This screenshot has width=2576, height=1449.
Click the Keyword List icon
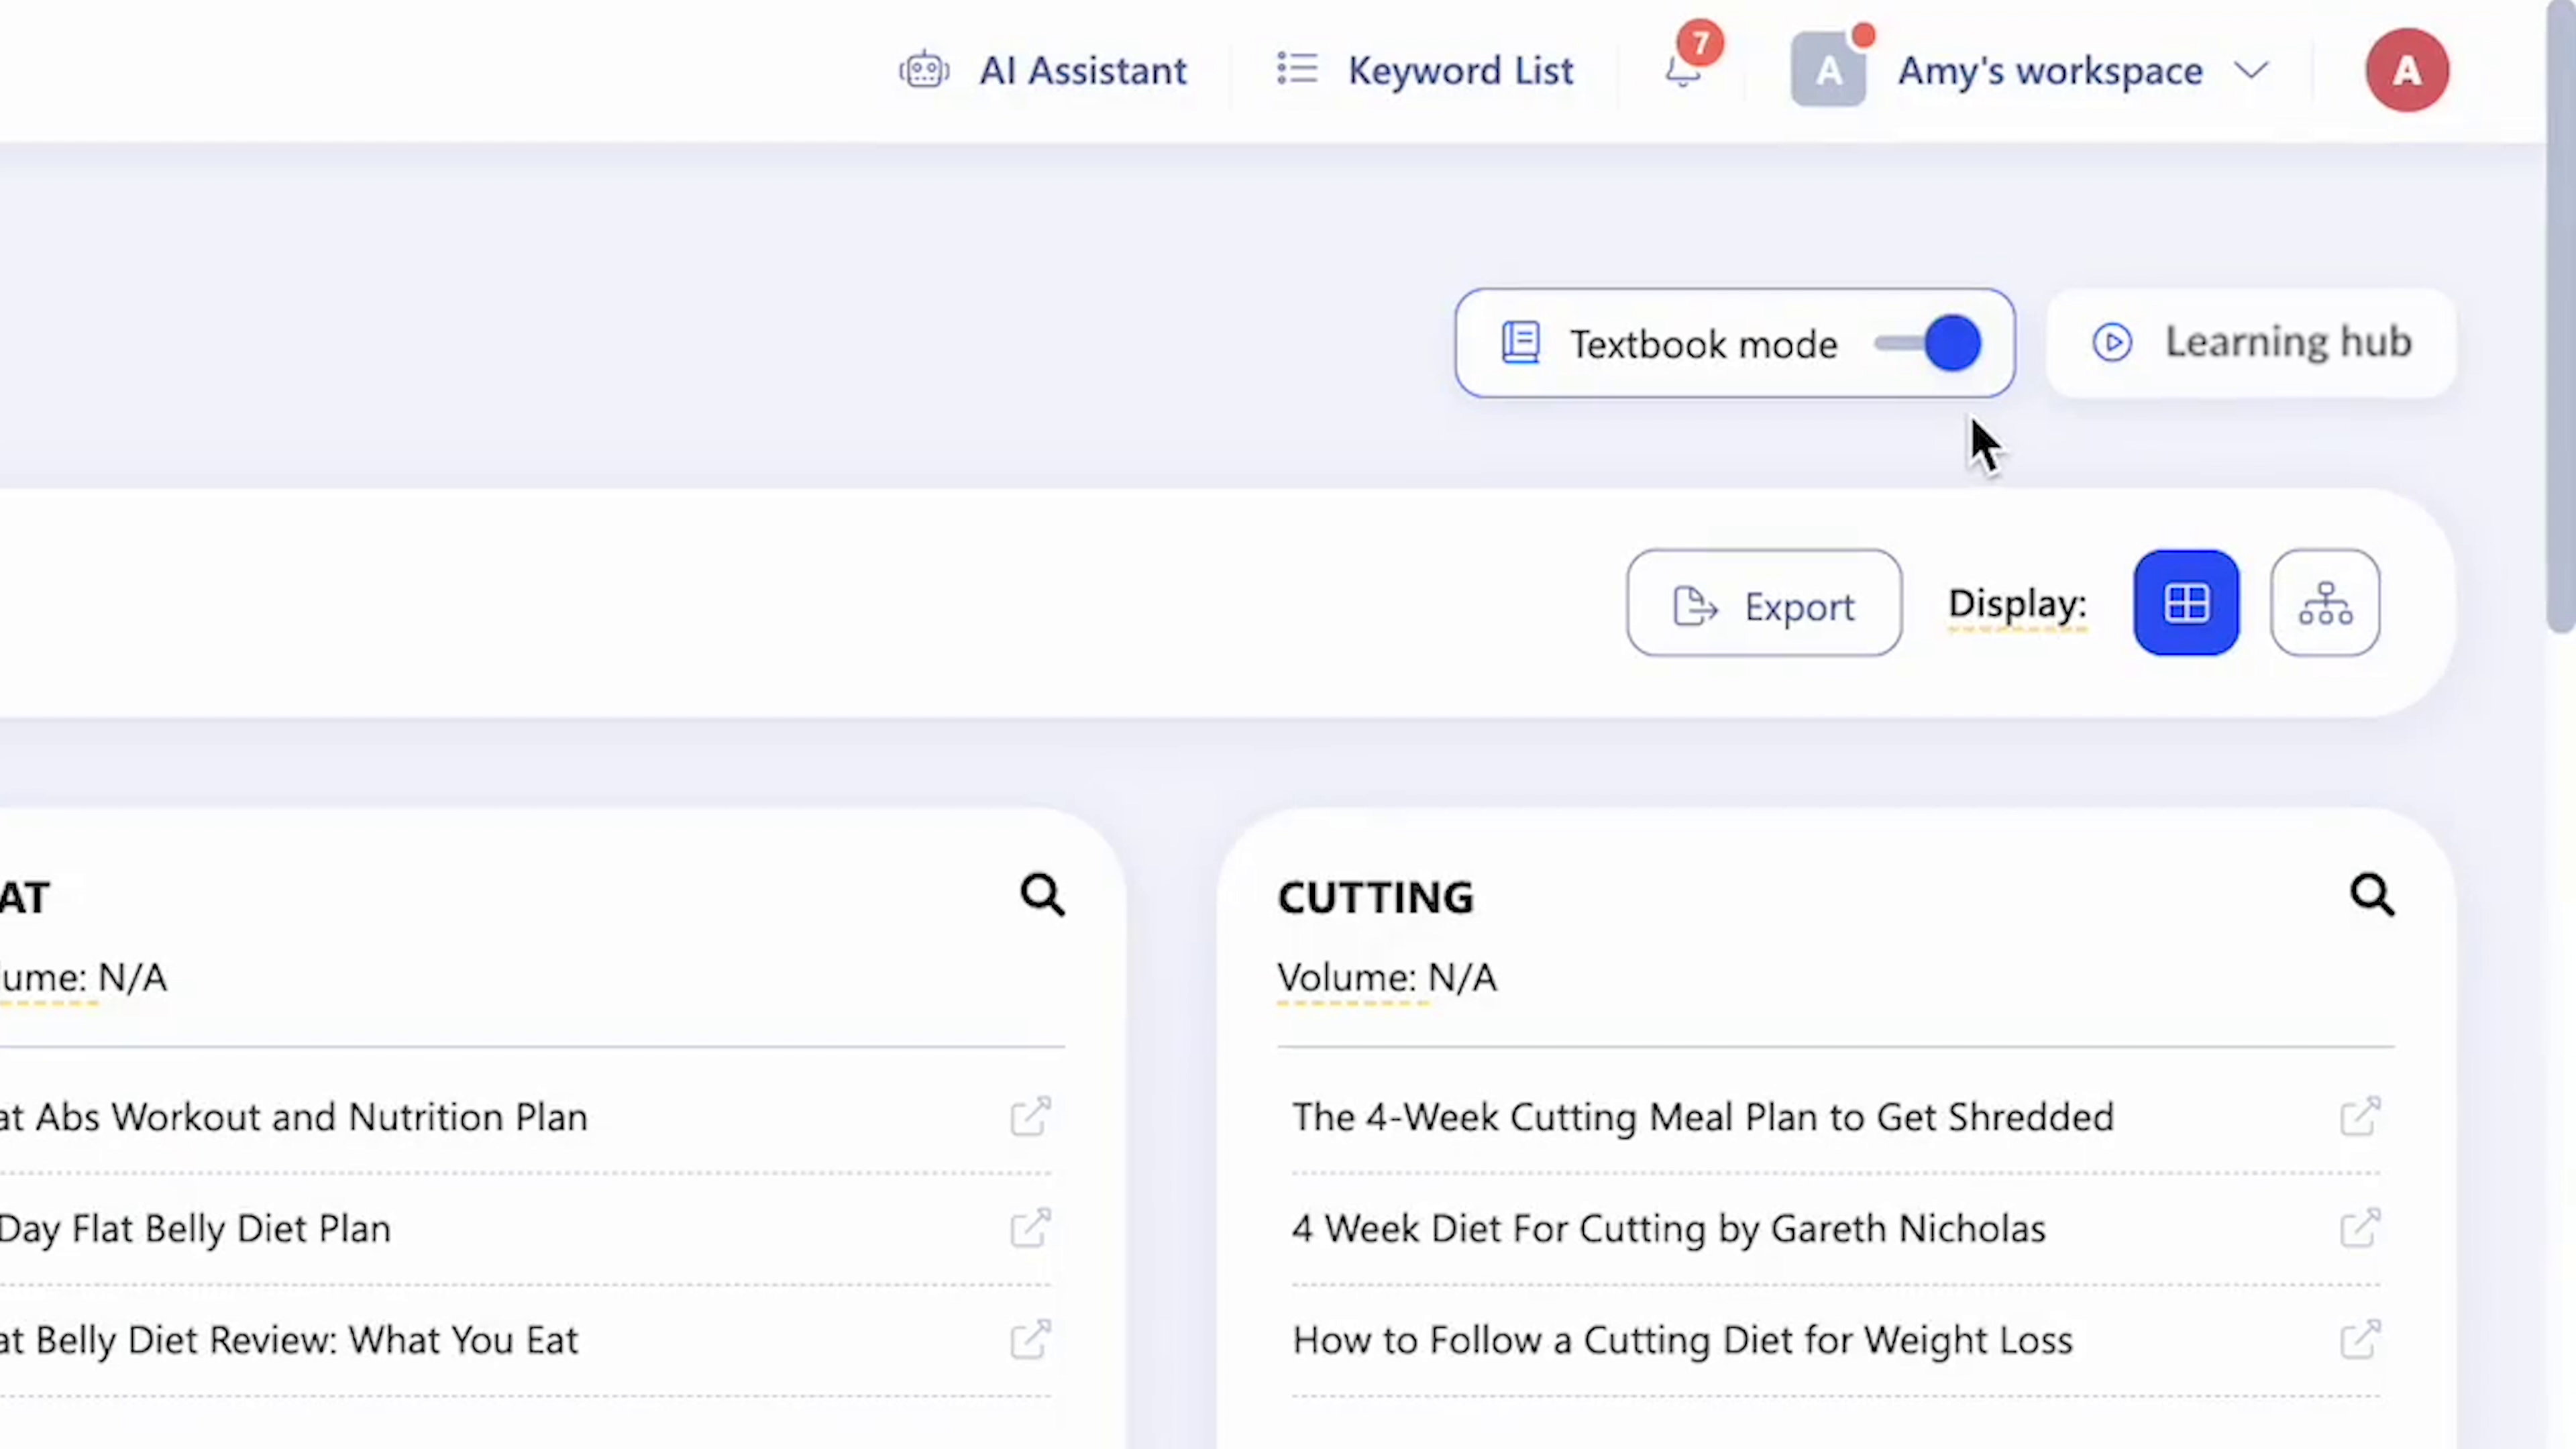1296,69
